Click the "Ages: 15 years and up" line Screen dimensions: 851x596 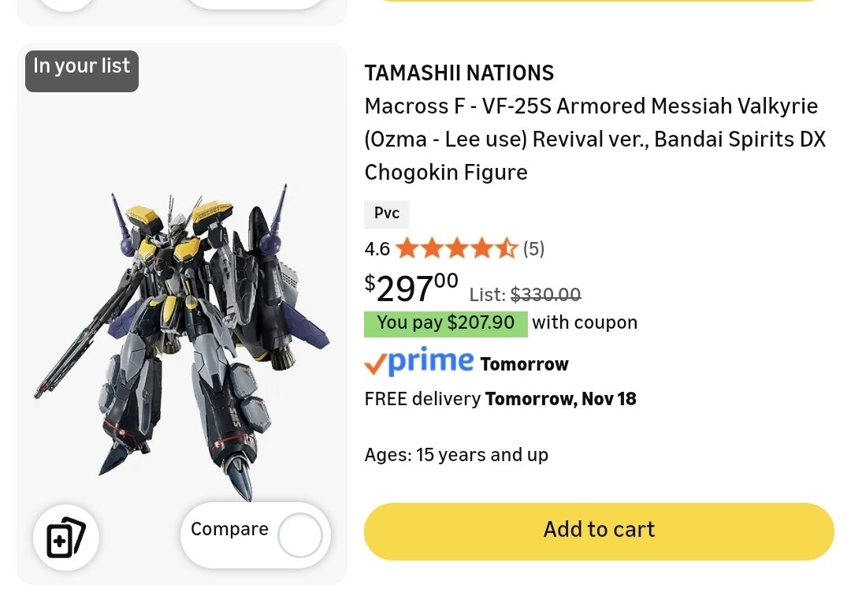tap(456, 455)
